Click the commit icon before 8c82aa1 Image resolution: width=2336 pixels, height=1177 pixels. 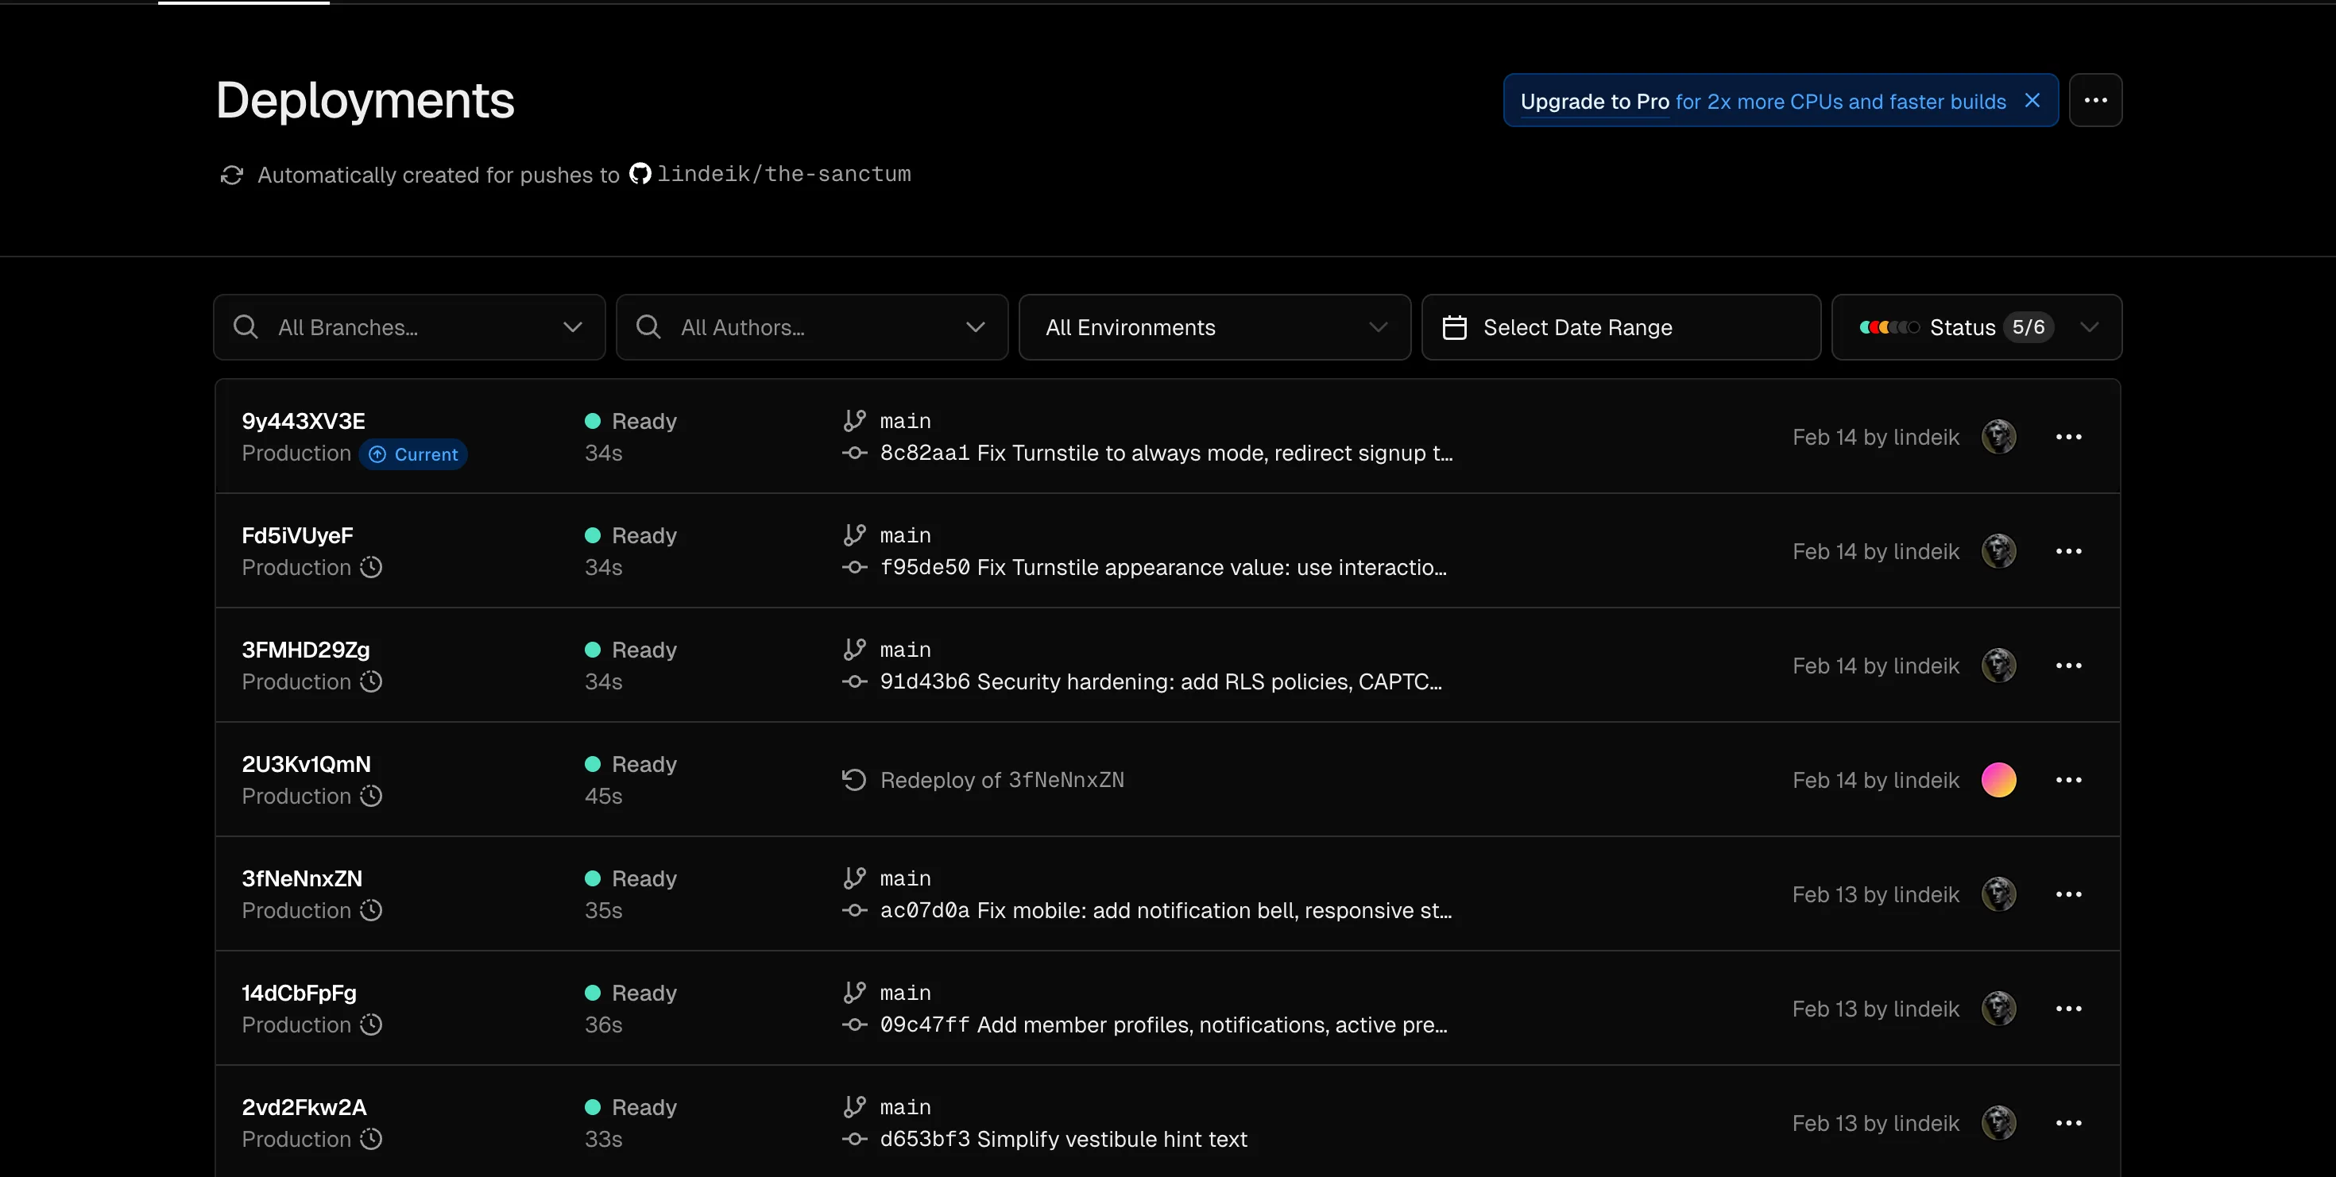pyautogui.click(x=853, y=453)
